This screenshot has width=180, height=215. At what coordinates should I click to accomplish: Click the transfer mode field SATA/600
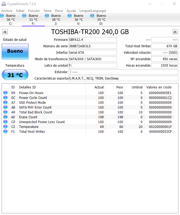93,59
